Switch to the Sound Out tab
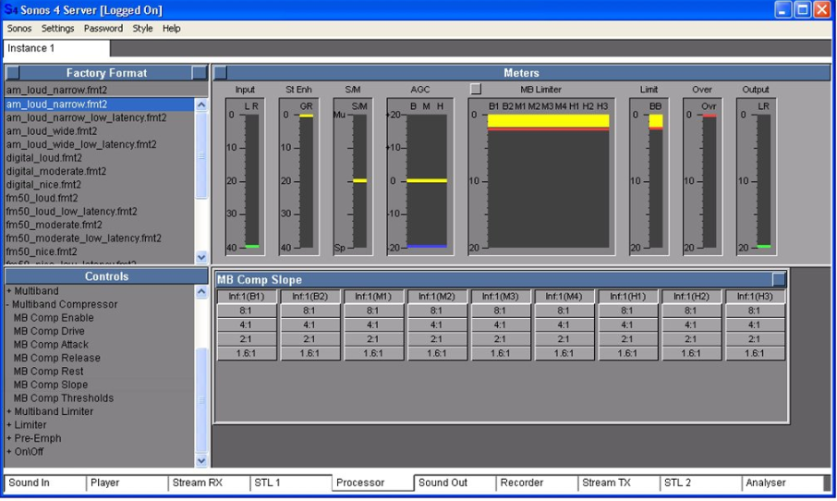 point(455,483)
